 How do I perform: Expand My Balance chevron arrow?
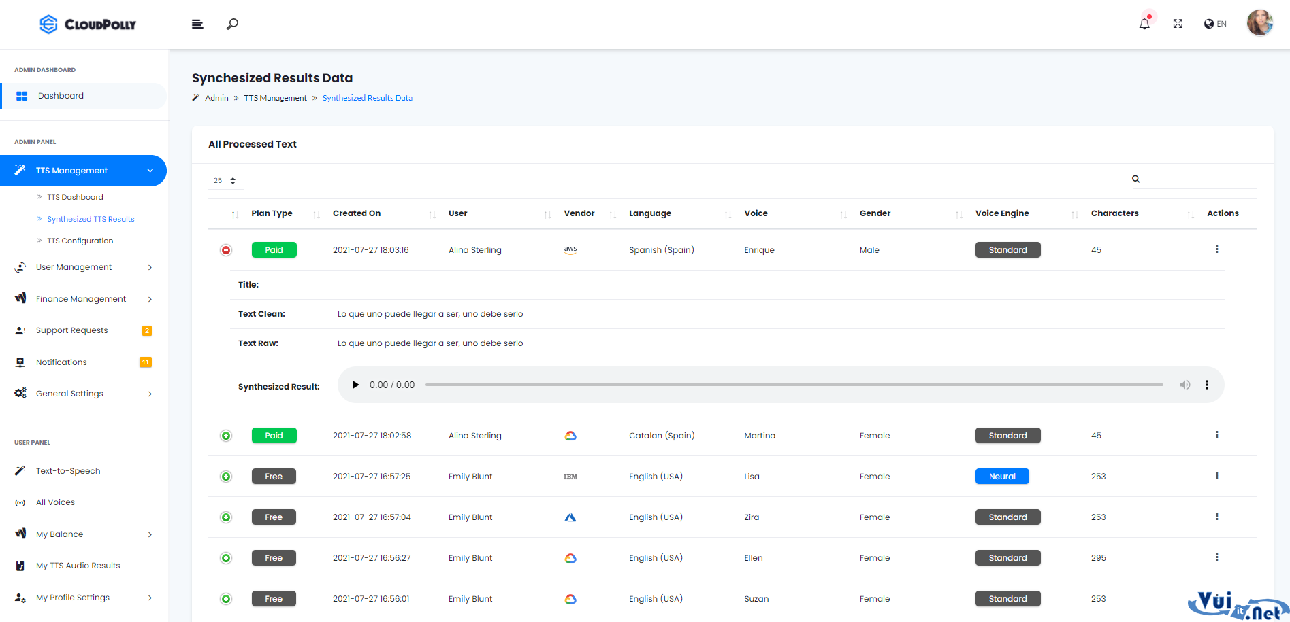pos(150,535)
